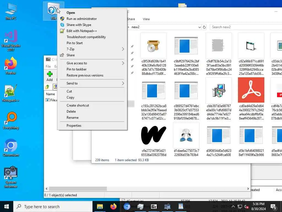Choose Pin to taskbar
The image size is (282, 212).
92,69
